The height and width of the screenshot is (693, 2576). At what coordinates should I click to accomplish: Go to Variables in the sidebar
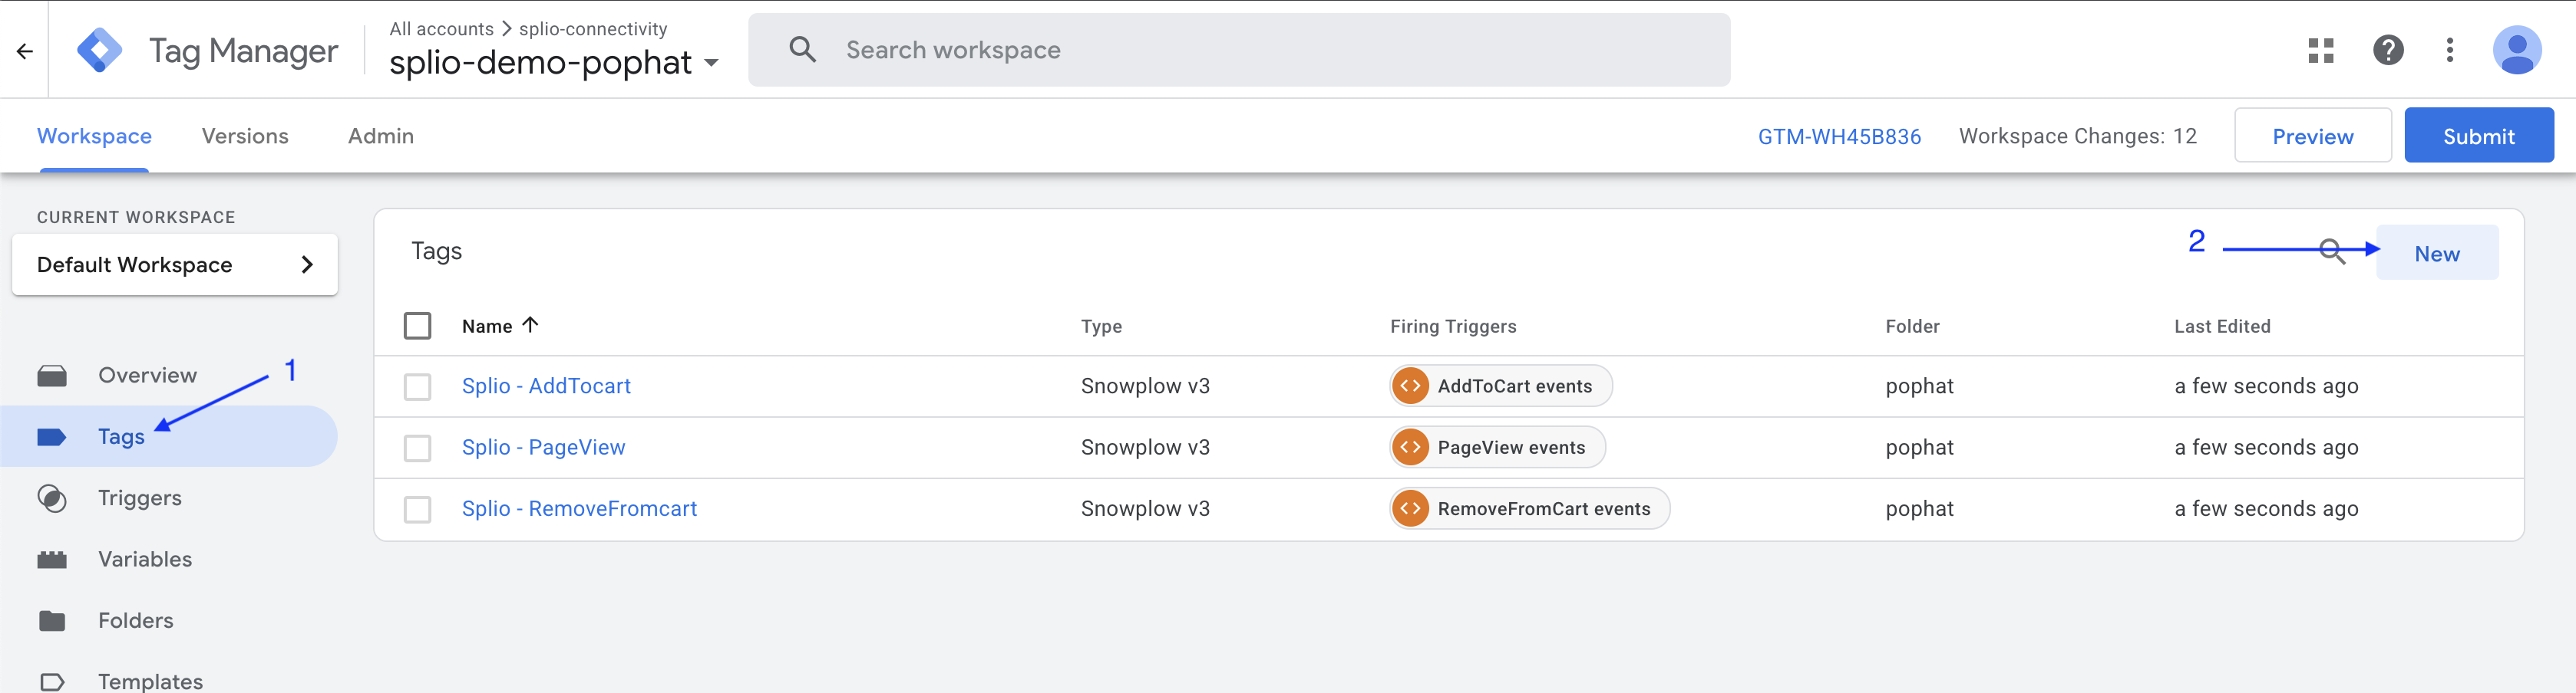coord(144,559)
